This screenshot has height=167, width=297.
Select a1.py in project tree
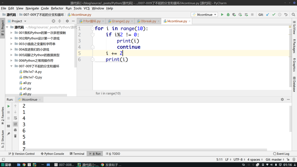pyautogui.click(x=27, y=88)
